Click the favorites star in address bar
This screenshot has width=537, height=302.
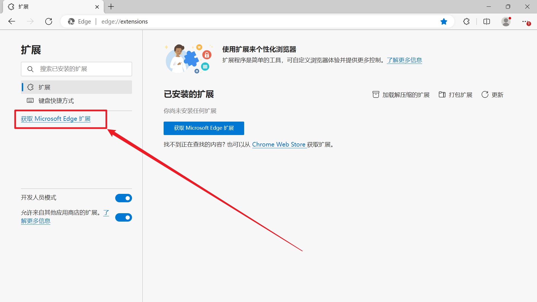[444, 21]
